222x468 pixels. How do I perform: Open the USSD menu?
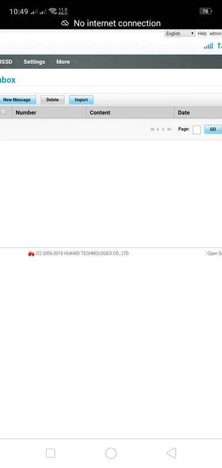point(6,62)
